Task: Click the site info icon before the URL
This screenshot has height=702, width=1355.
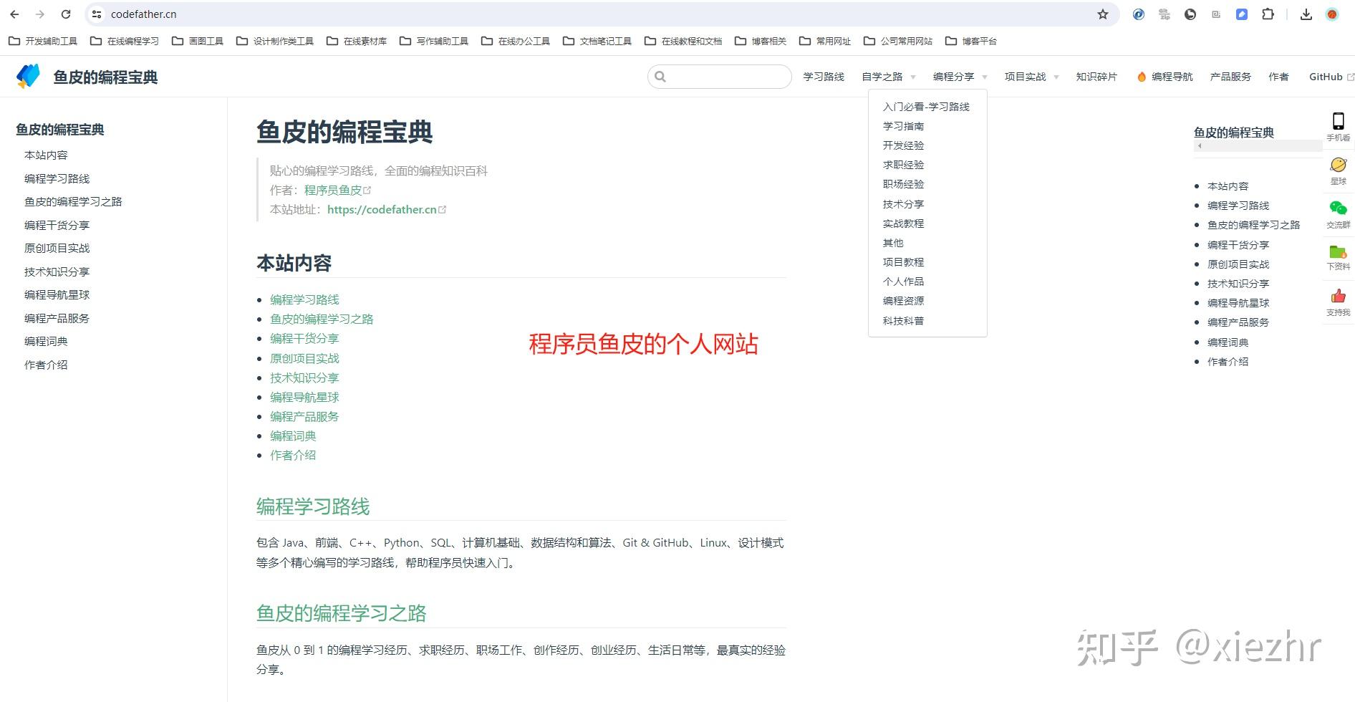Action: tap(97, 14)
